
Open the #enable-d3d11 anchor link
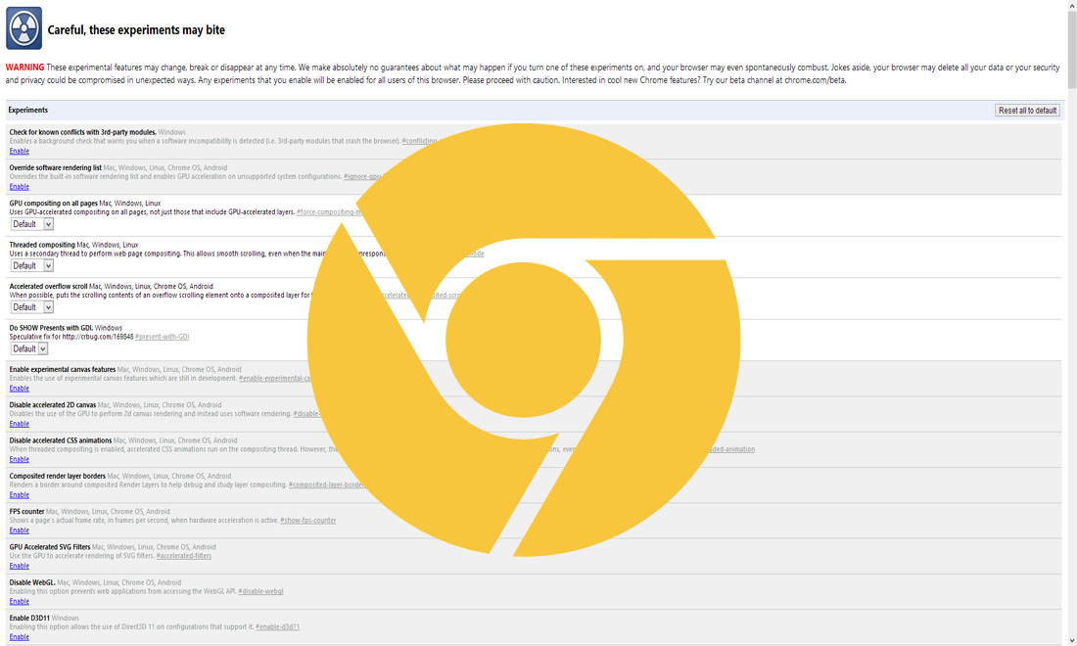(x=277, y=626)
